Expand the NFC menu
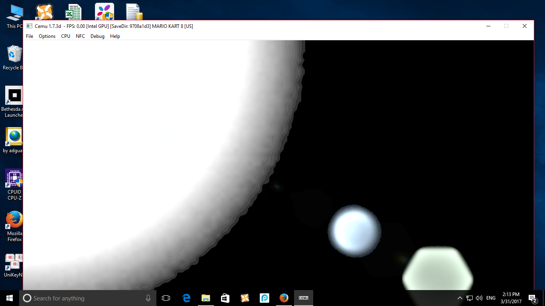 point(80,36)
